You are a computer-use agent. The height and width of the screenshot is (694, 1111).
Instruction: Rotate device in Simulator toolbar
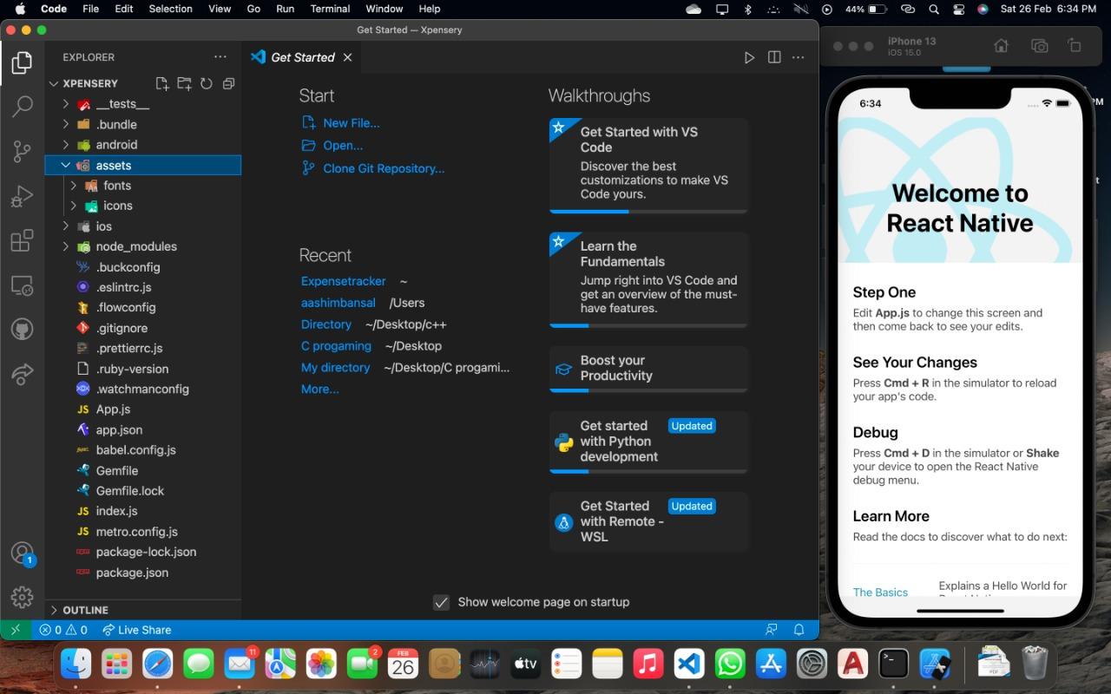[1075, 46]
